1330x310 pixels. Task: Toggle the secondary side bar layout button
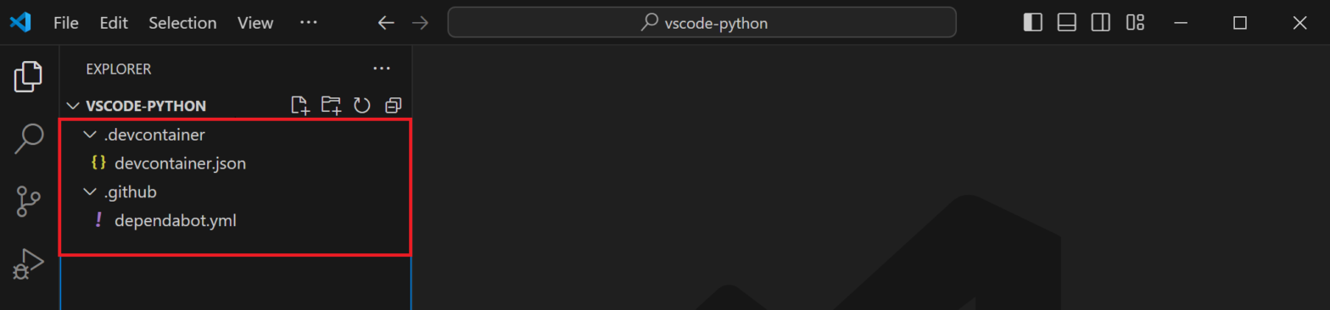point(1101,23)
